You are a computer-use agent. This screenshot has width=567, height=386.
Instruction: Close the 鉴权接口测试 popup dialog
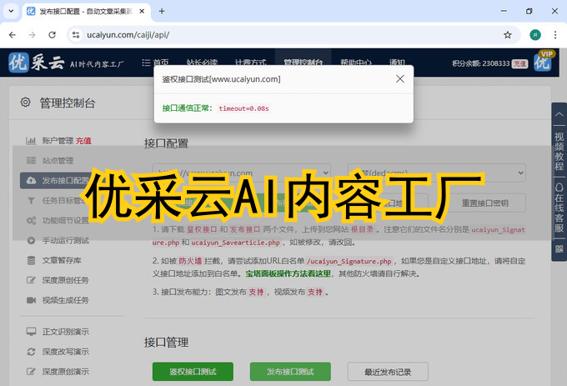click(399, 79)
